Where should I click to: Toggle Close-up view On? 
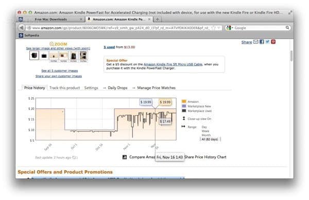(x=199, y=119)
